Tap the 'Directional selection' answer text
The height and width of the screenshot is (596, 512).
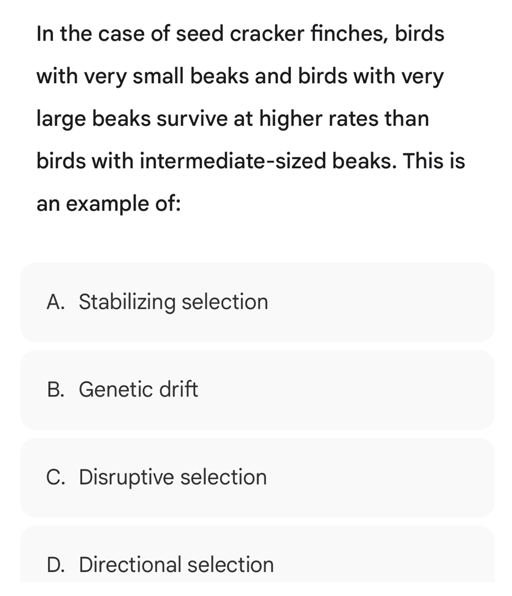pos(176,565)
